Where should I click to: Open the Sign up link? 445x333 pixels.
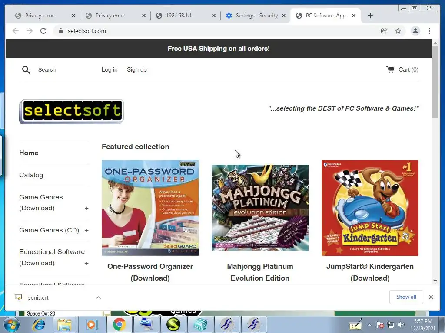[x=137, y=70]
